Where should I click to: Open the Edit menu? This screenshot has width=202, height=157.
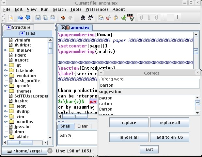click(18, 9)
